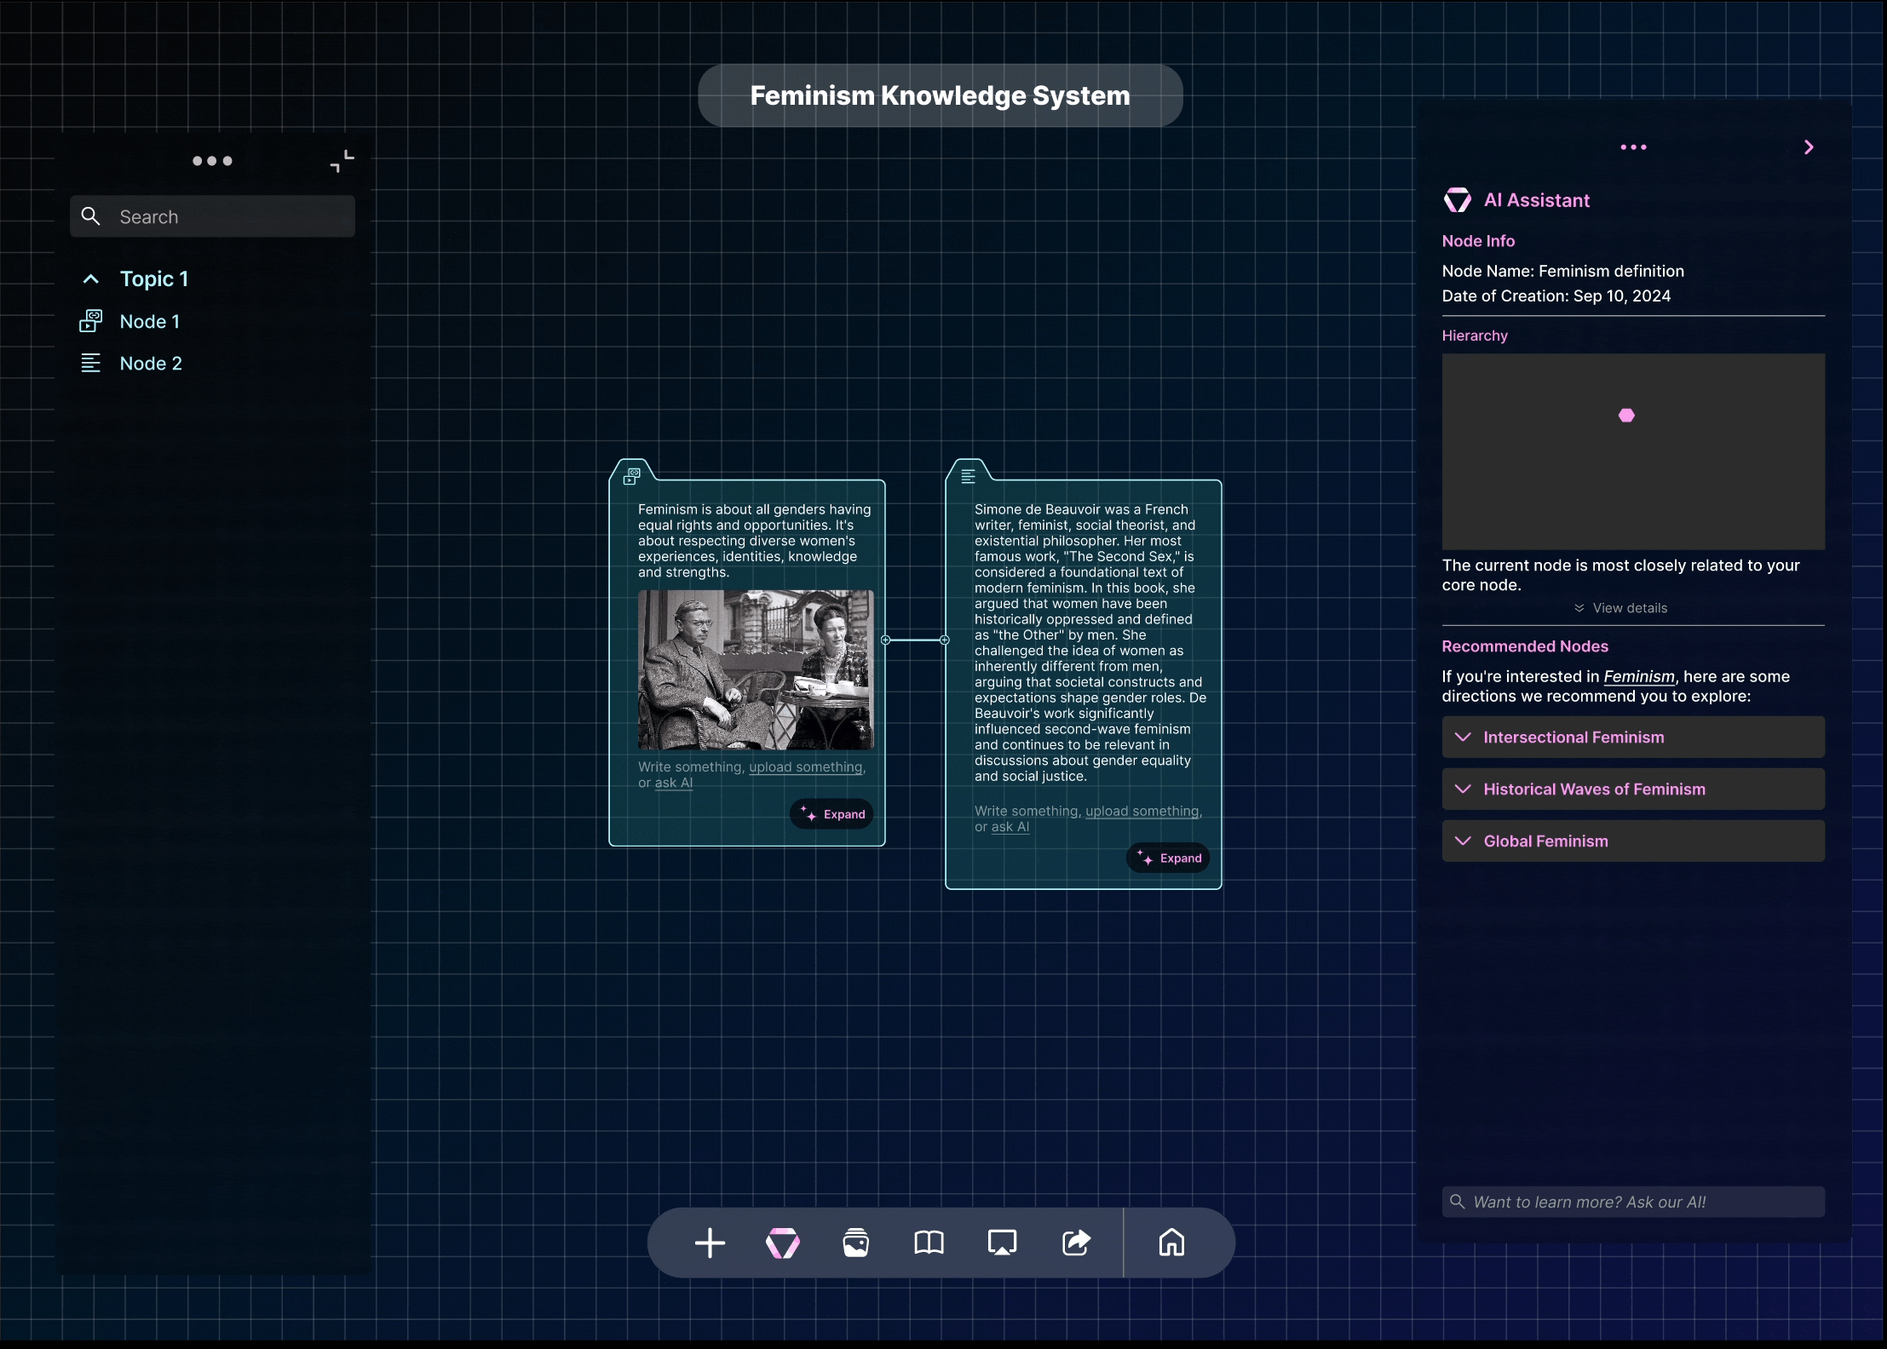The image size is (1887, 1349).
Task: Click the Feminism link in Recommended Nodes
Action: 1637,676
